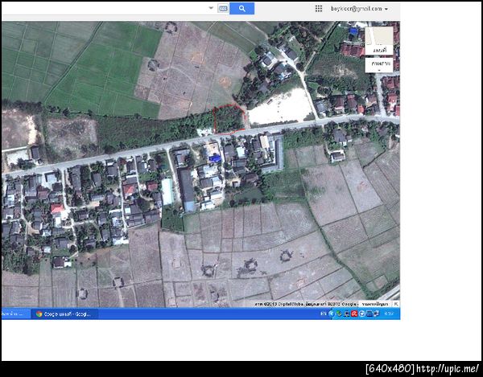Switch to the map view thumbnail
This screenshot has height=377, width=483.
coord(379,40)
